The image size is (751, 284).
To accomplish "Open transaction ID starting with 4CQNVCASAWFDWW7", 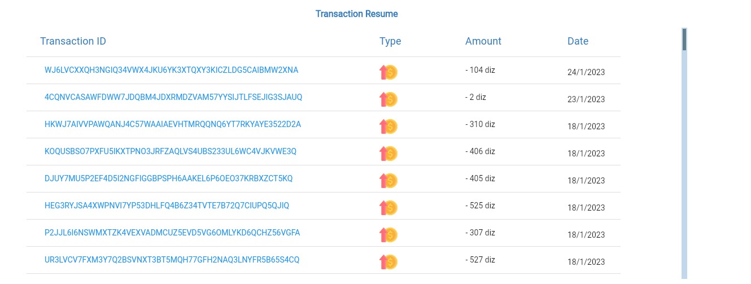I will click(173, 97).
